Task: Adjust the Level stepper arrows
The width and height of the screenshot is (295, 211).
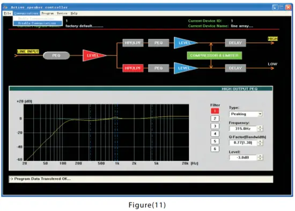Action: coord(260,158)
